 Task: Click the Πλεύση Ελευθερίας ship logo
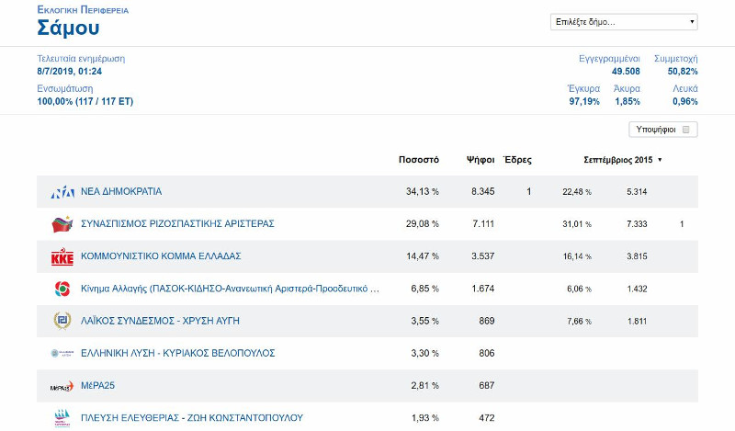click(62, 417)
